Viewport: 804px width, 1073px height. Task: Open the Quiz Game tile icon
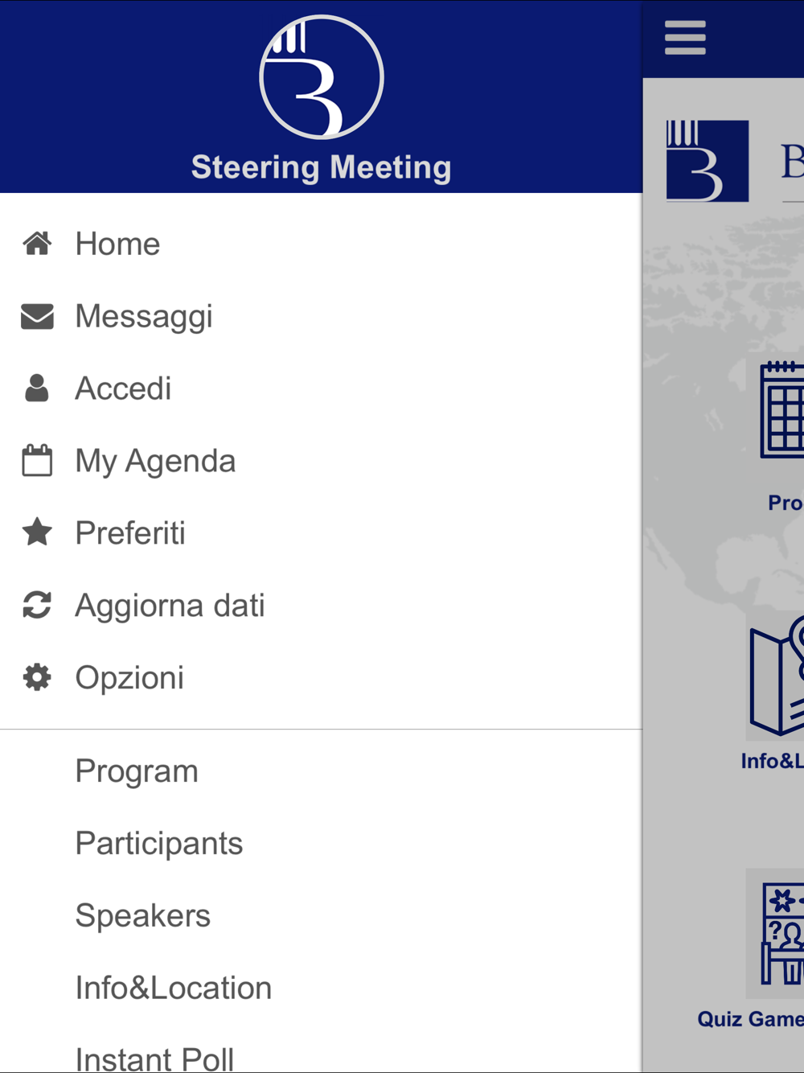click(780, 933)
